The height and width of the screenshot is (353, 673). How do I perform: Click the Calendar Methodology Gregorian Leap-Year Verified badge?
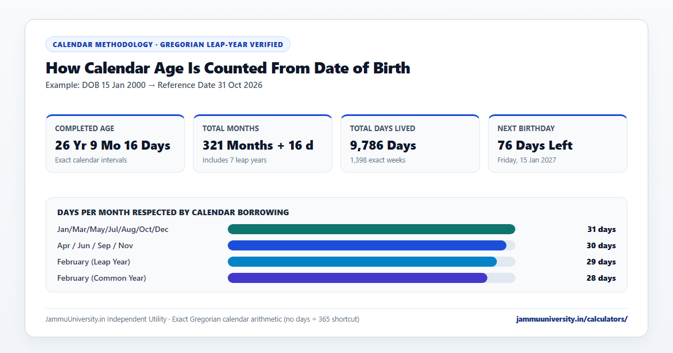(x=168, y=44)
